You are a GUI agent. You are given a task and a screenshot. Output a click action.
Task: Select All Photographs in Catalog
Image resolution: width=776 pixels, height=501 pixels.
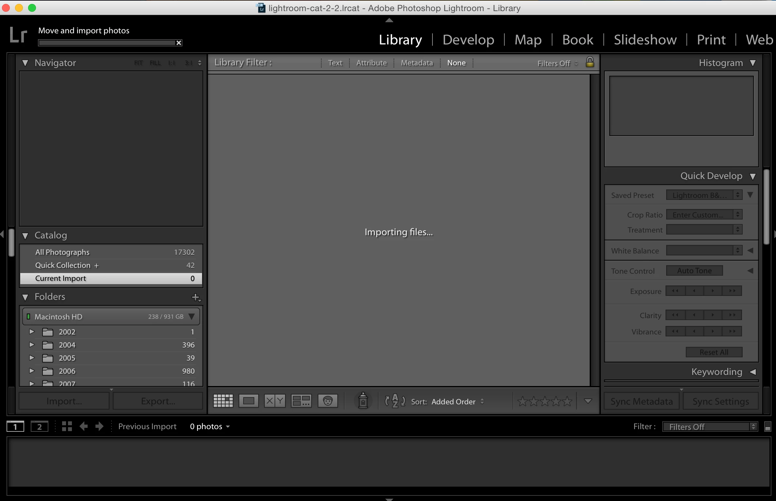tap(62, 252)
